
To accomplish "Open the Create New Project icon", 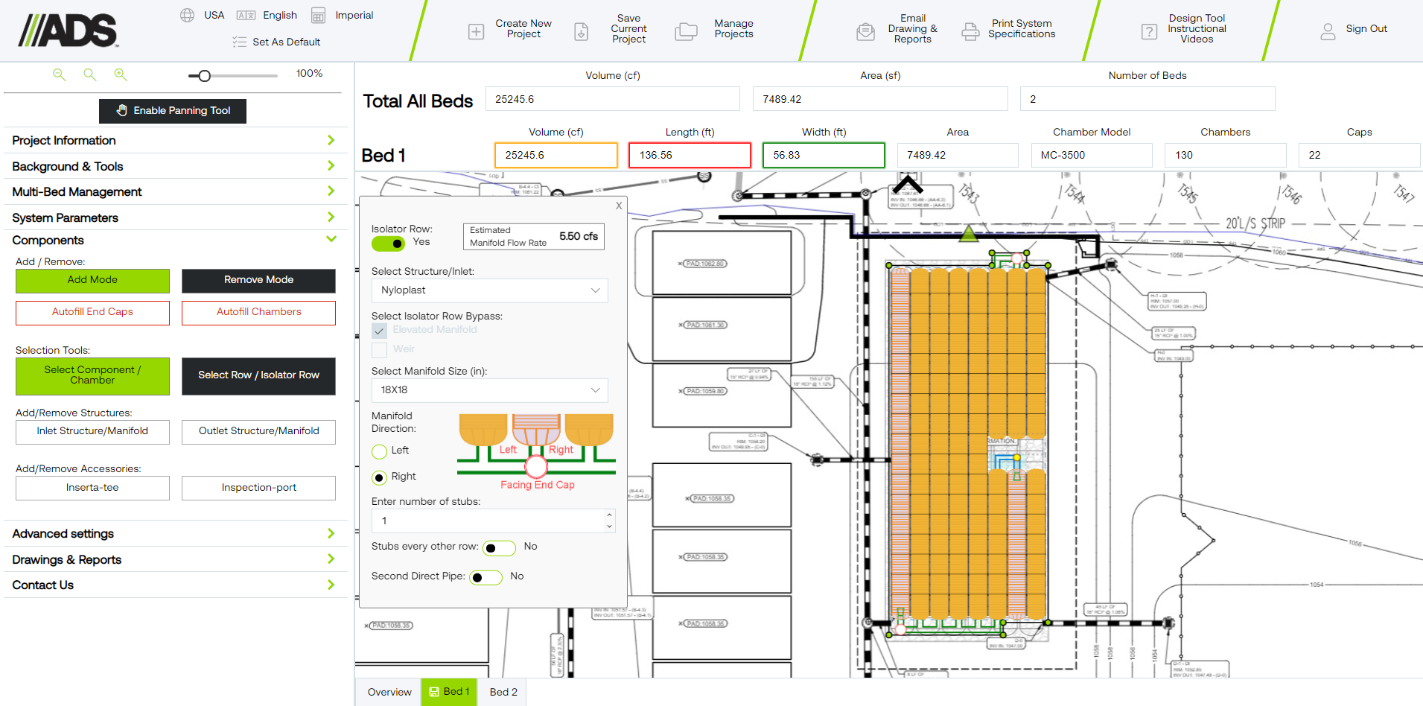I will pyautogui.click(x=476, y=31).
